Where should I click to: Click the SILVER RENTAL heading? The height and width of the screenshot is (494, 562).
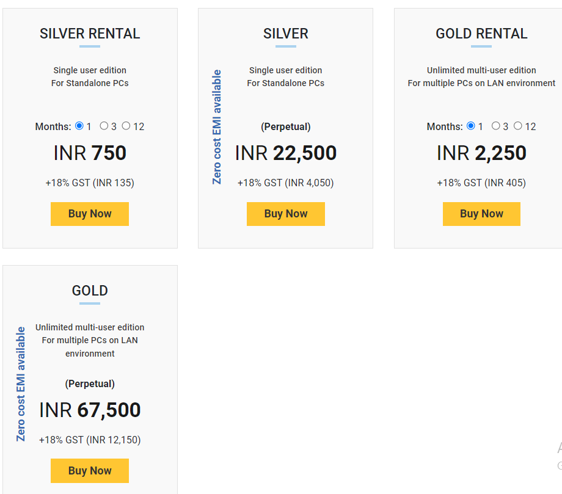pos(90,34)
